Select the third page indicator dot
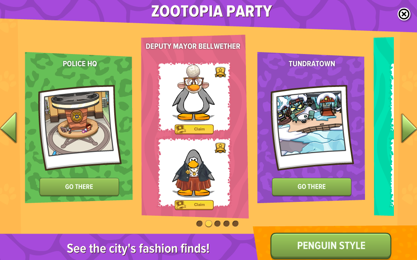 217,223
